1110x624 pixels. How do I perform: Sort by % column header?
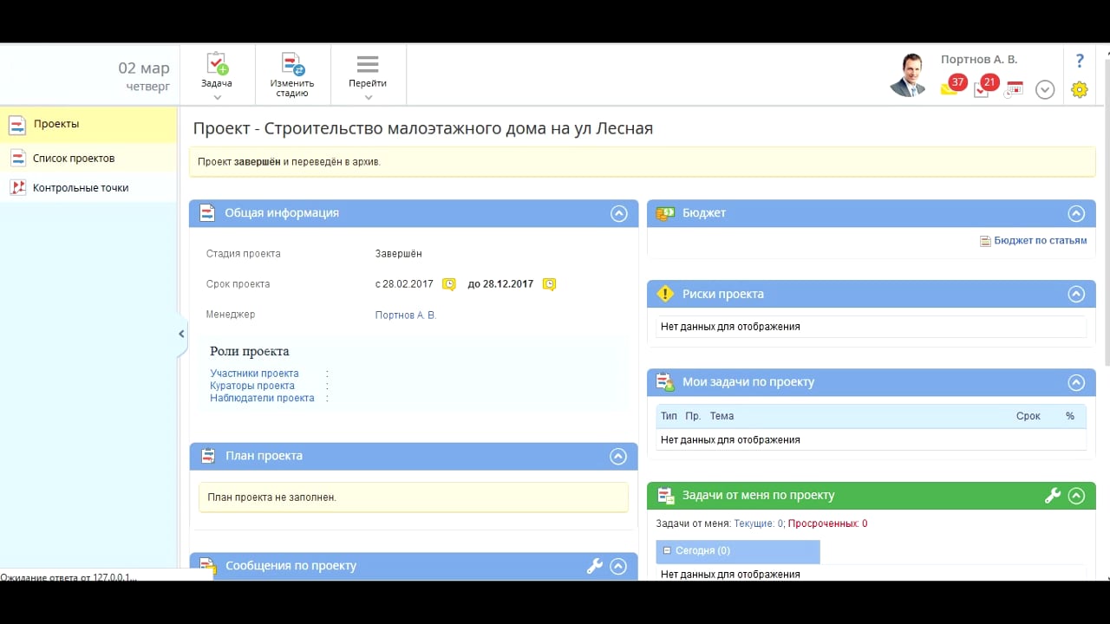tap(1070, 416)
